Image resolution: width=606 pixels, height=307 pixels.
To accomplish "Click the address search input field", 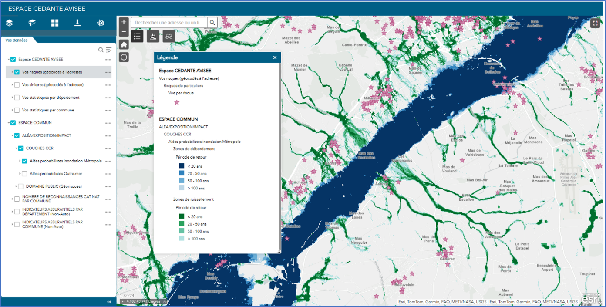I will 169,23.
